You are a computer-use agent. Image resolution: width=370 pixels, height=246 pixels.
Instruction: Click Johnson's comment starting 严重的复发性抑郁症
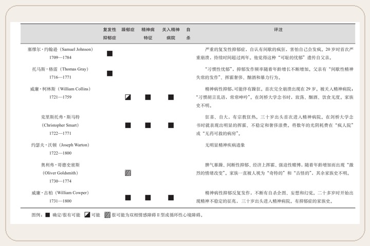pos(274,53)
